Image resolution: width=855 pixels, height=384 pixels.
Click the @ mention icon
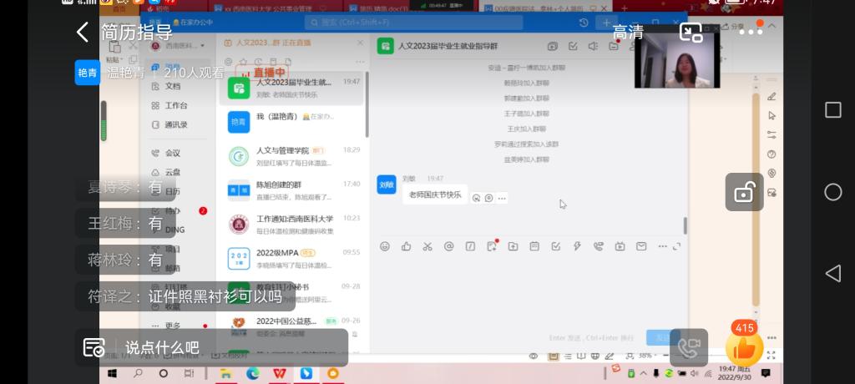tap(448, 246)
